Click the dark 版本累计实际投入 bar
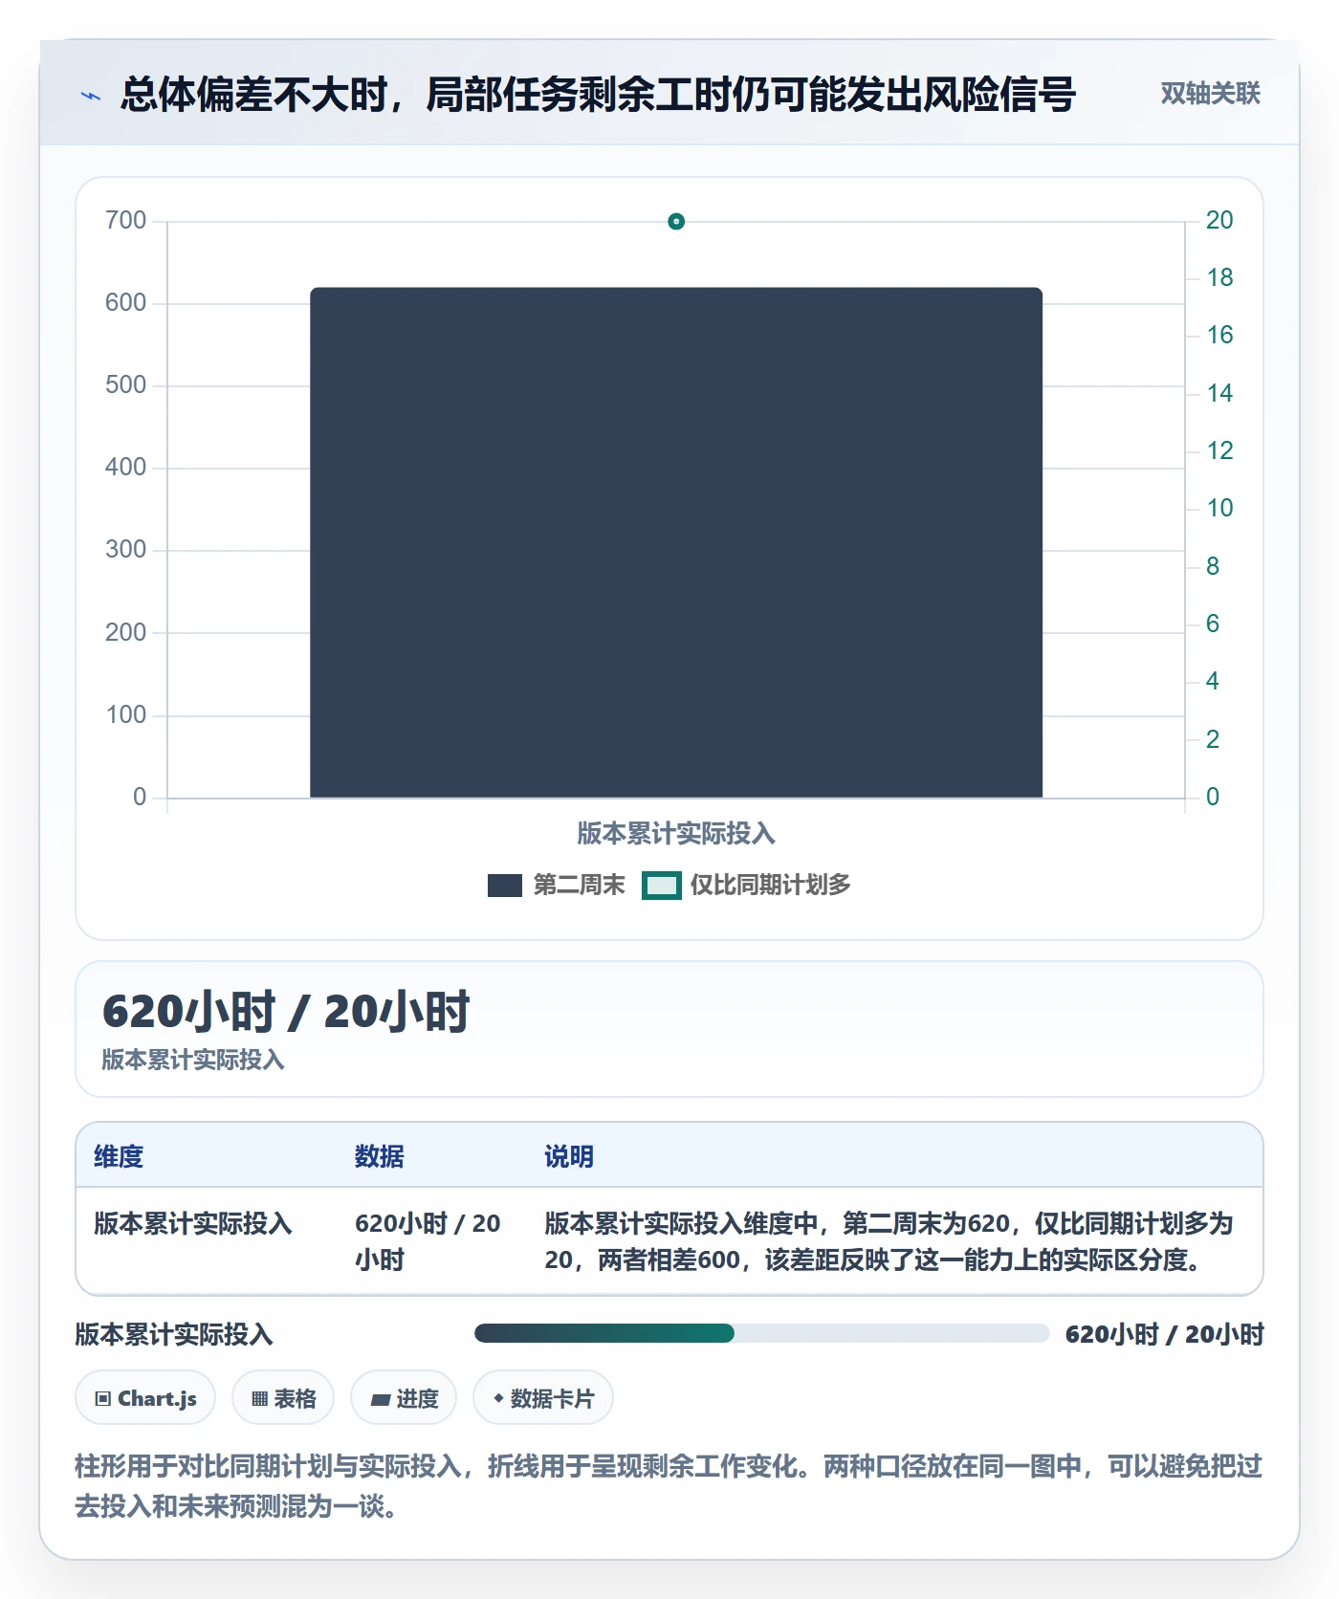 [676, 542]
